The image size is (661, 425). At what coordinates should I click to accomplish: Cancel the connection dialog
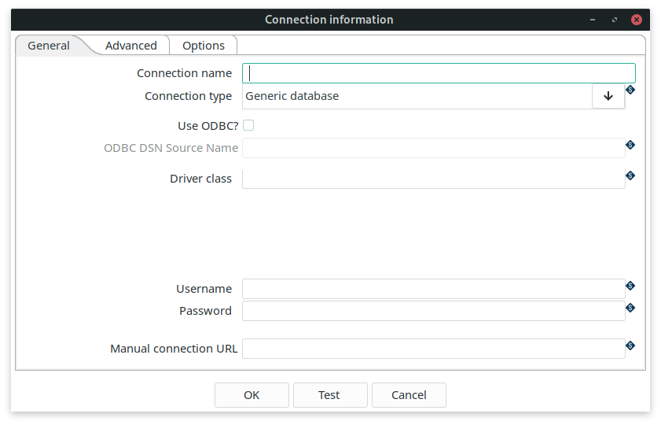pos(409,395)
